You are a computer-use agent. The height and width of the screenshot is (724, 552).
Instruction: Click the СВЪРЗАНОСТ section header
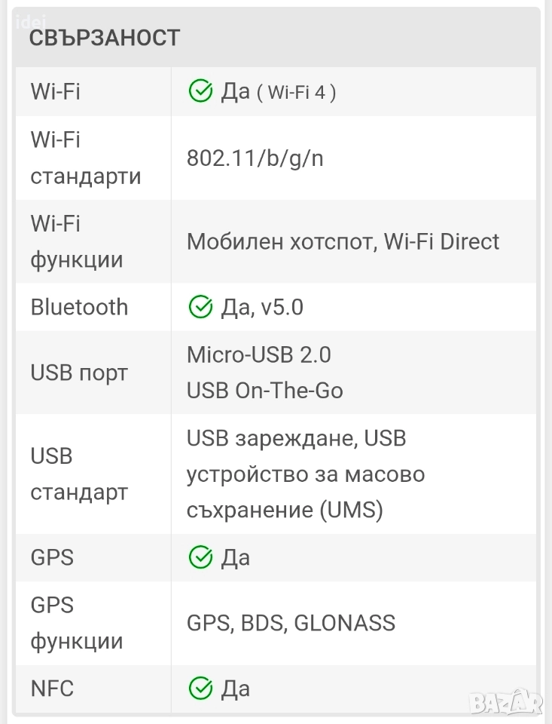(105, 38)
